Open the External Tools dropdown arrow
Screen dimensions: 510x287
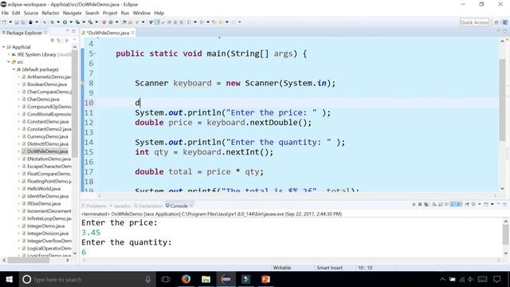pos(96,22)
